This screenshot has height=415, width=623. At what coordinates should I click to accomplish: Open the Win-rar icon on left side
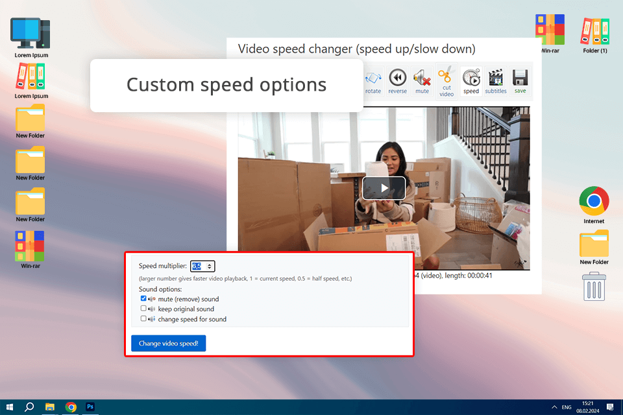point(31,250)
